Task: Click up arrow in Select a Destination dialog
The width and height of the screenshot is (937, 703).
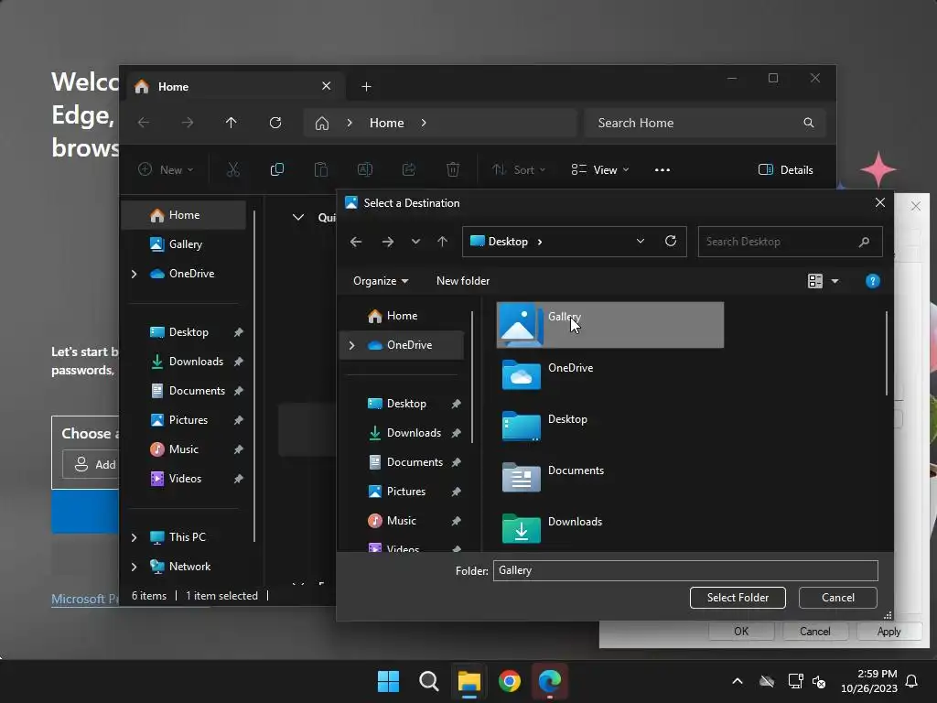Action: 442,242
